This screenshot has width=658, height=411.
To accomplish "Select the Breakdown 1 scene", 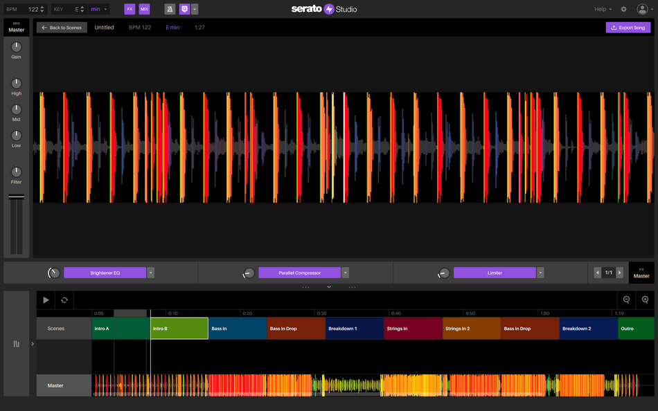I will tap(354, 329).
